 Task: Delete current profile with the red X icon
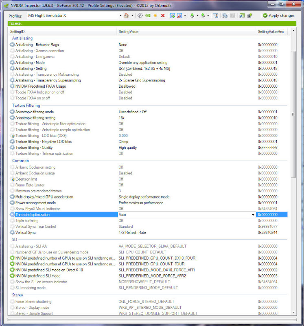click(x=163, y=15)
